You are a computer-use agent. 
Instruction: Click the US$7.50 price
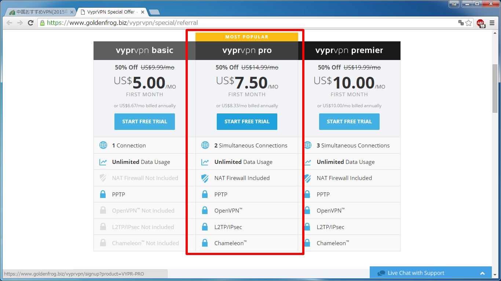[247, 83]
